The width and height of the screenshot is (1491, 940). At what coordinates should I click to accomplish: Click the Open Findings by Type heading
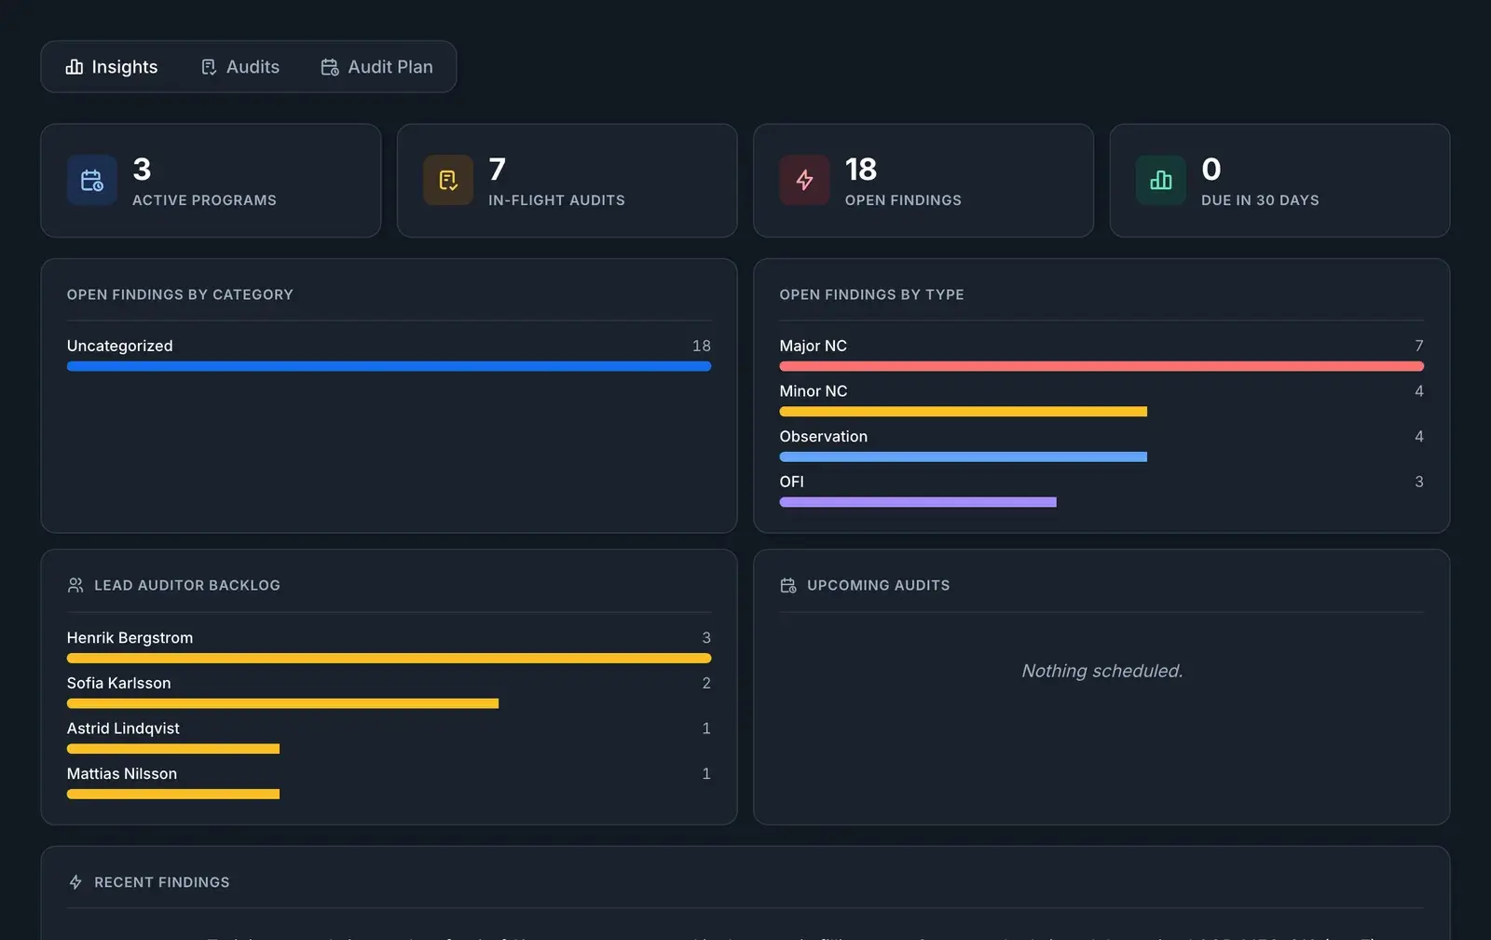click(872, 294)
